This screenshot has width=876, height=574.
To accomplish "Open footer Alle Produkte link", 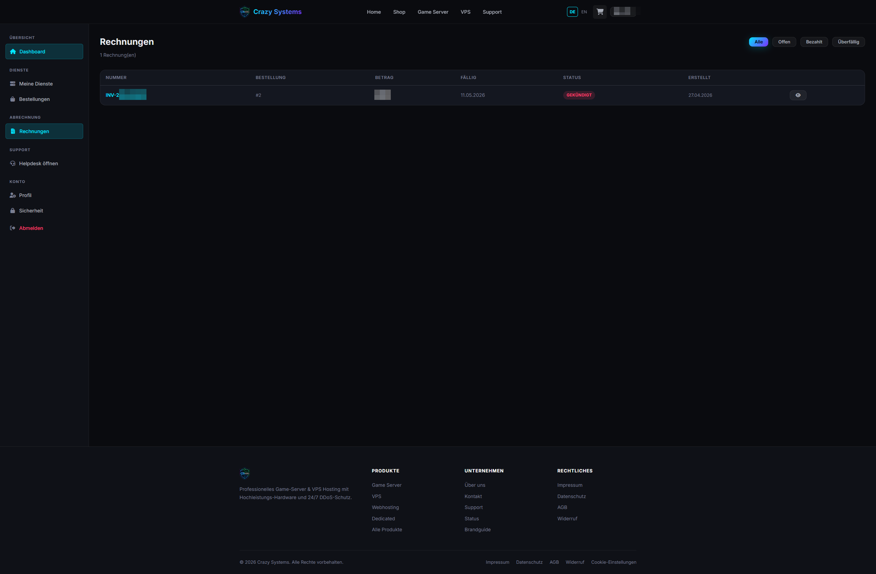I will click(x=387, y=530).
